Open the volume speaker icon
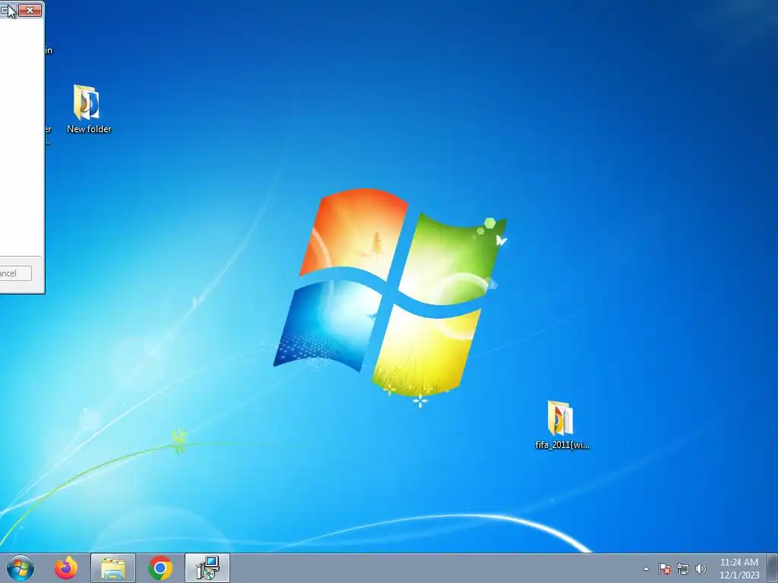Viewport: 778px width, 583px height. click(701, 569)
